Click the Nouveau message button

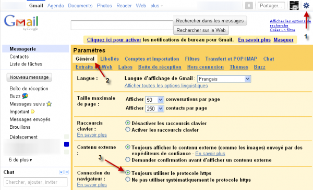pyautogui.click(x=29, y=77)
